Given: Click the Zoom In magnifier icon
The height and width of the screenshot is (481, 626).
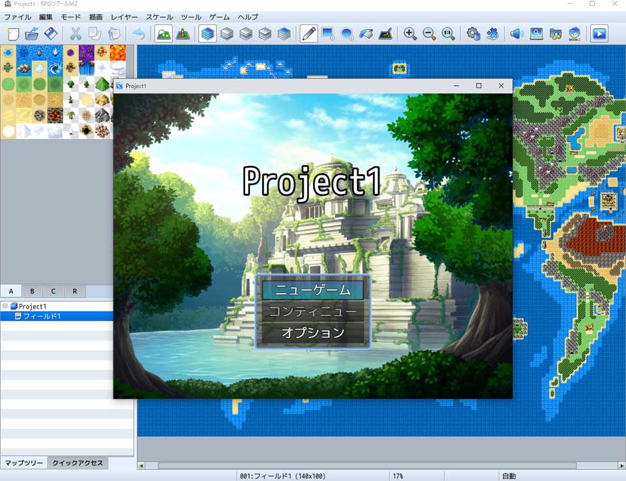Looking at the screenshot, I should (410, 33).
